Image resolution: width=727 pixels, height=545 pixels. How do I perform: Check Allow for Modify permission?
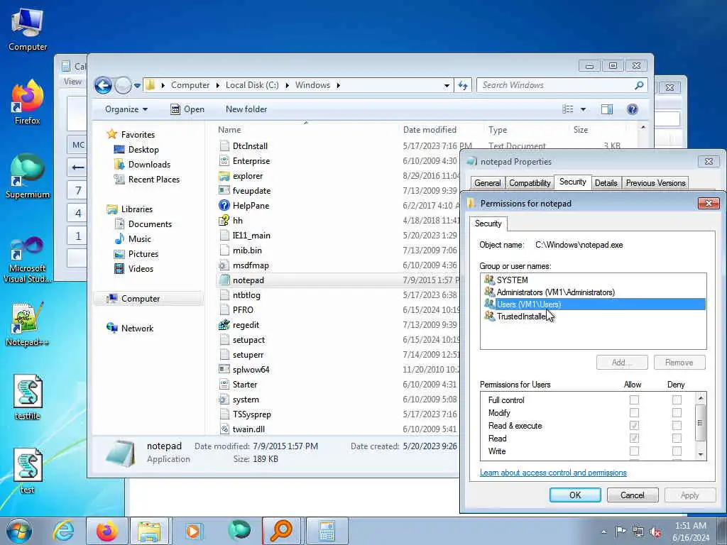[x=634, y=412]
